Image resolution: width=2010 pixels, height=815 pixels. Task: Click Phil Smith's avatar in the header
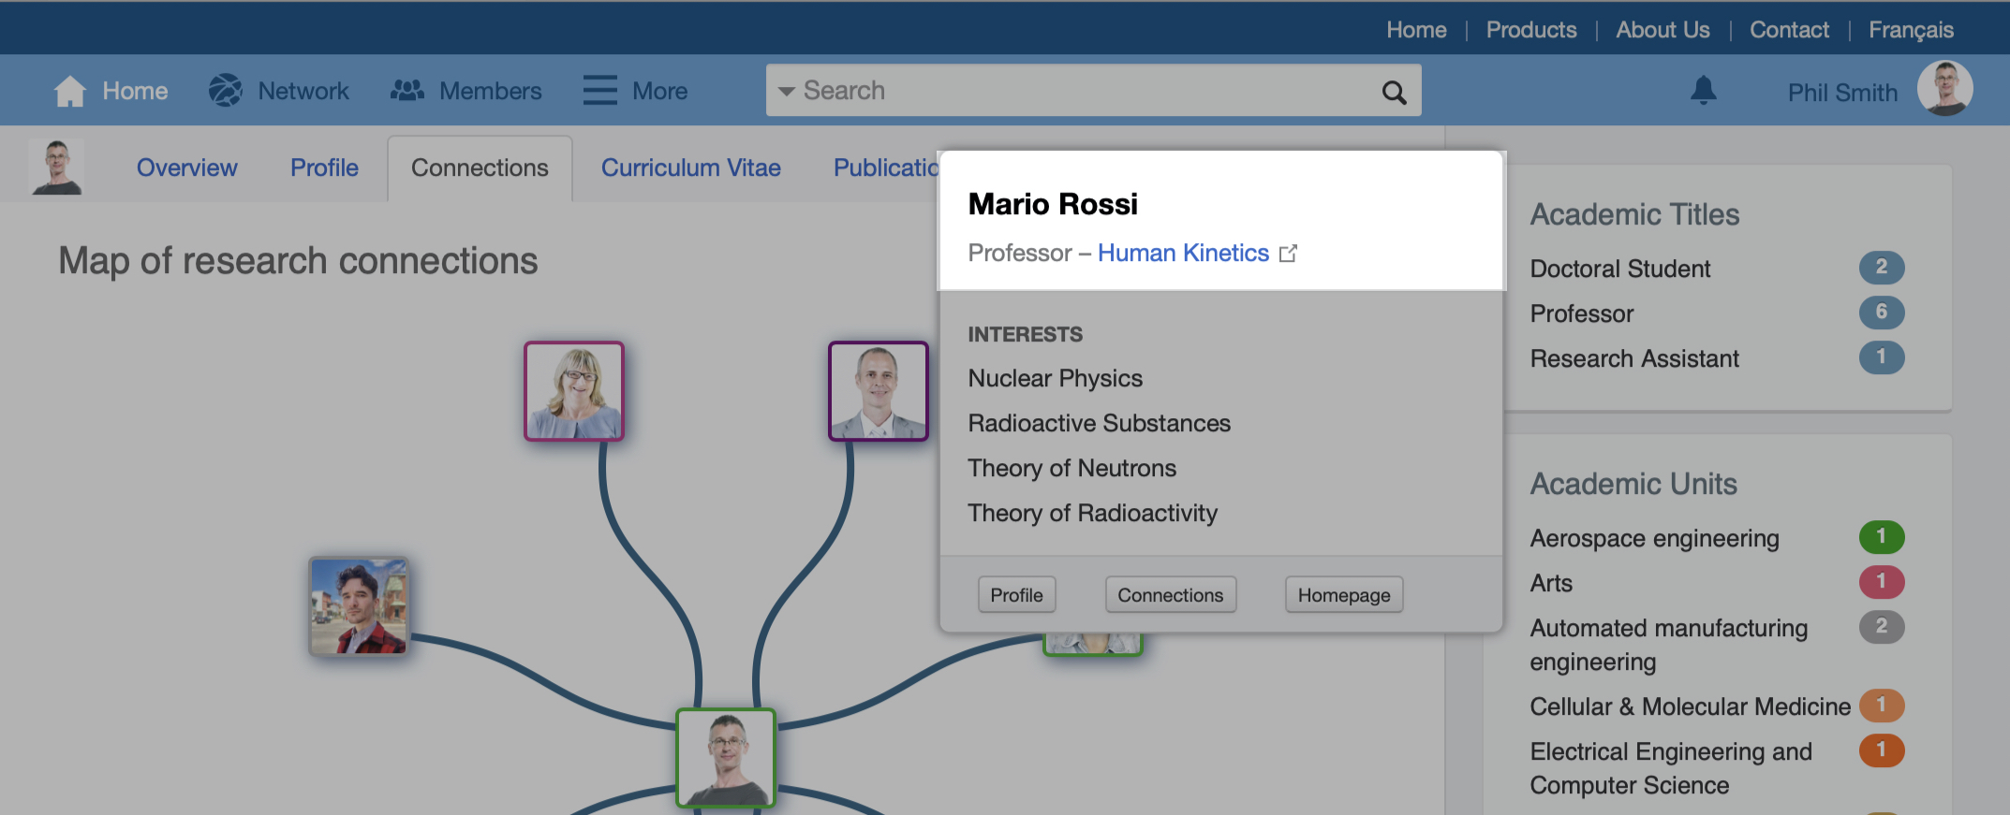pyautogui.click(x=1944, y=89)
